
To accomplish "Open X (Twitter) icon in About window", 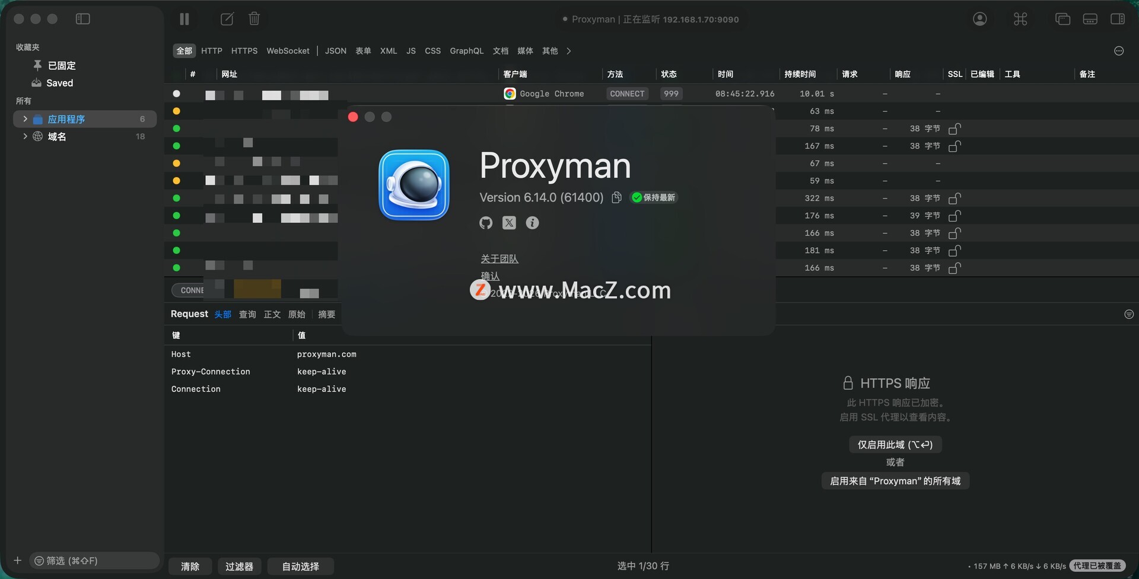I will click(509, 223).
